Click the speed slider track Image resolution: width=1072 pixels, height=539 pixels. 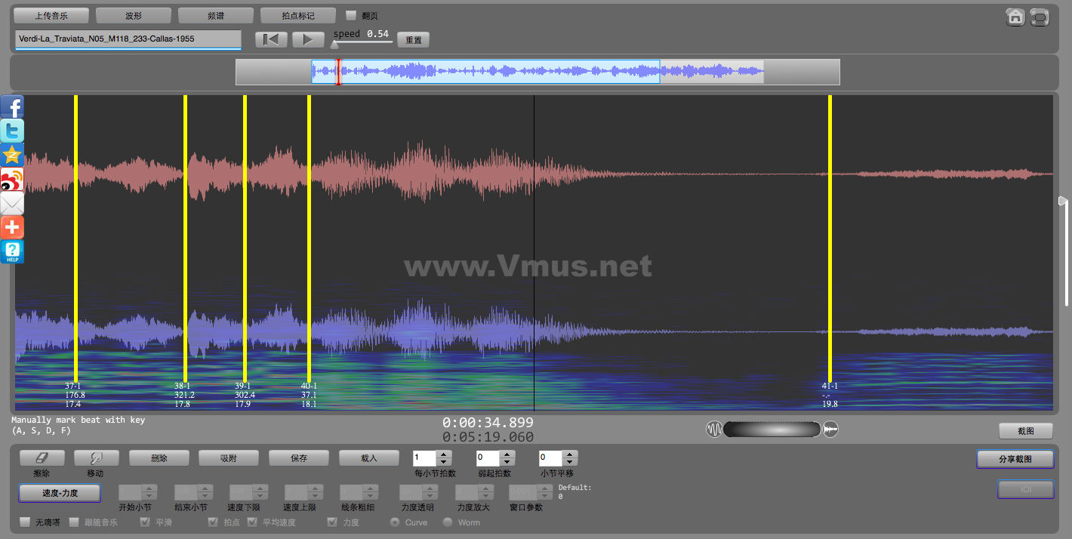(362, 42)
